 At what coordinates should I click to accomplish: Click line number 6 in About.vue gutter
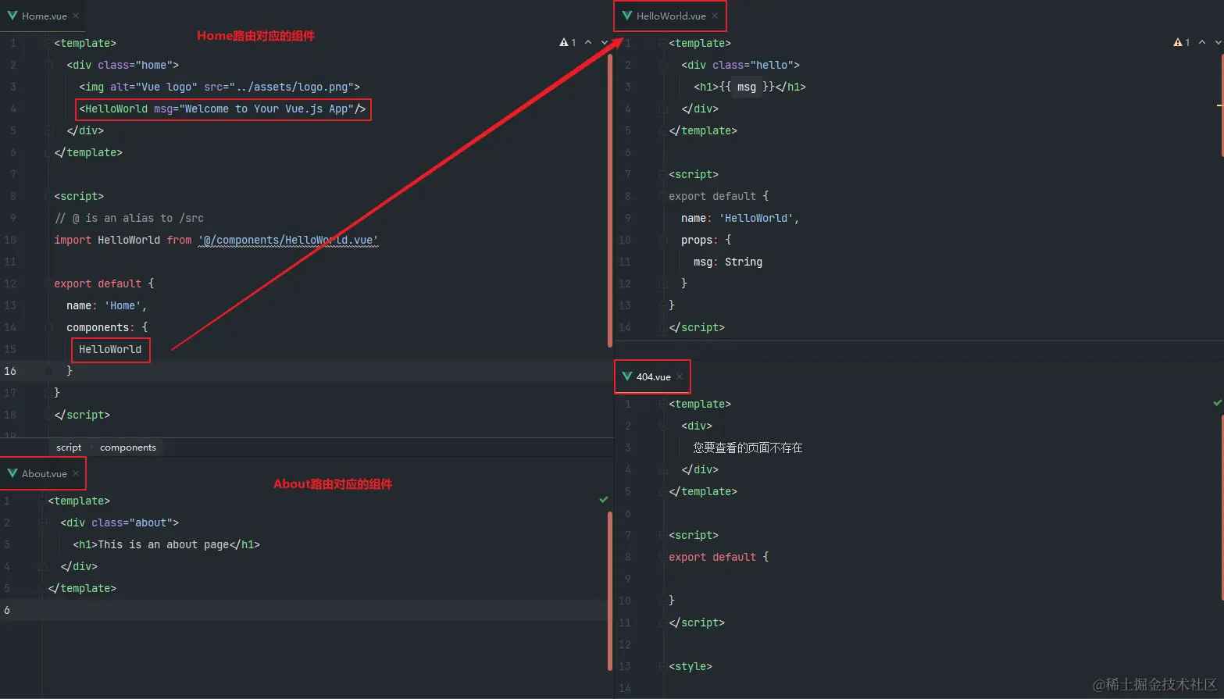7,610
